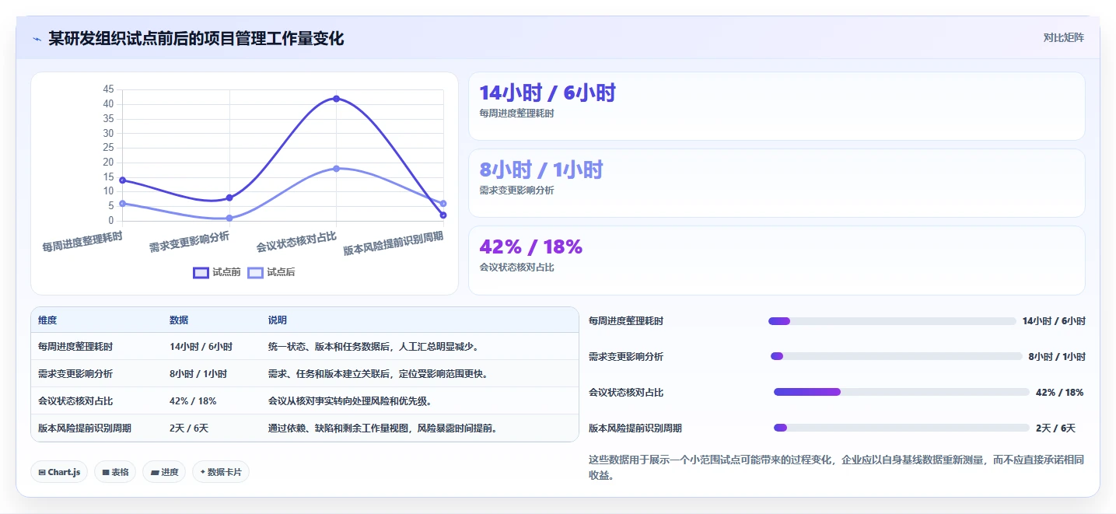Click the 进度 tag chip

(164, 472)
